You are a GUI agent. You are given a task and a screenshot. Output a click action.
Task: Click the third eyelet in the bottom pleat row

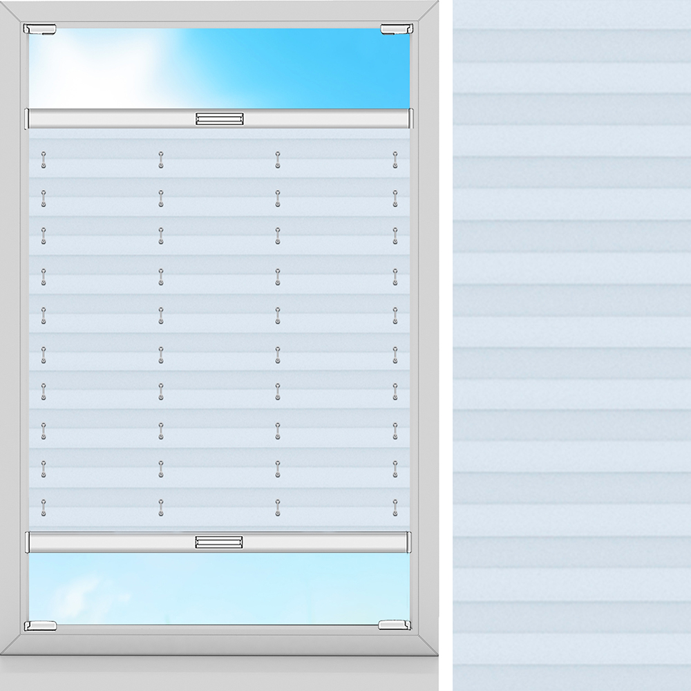(x=278, y=507)
